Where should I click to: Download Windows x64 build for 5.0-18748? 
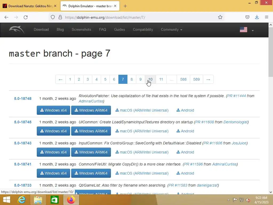coord(53,110)
